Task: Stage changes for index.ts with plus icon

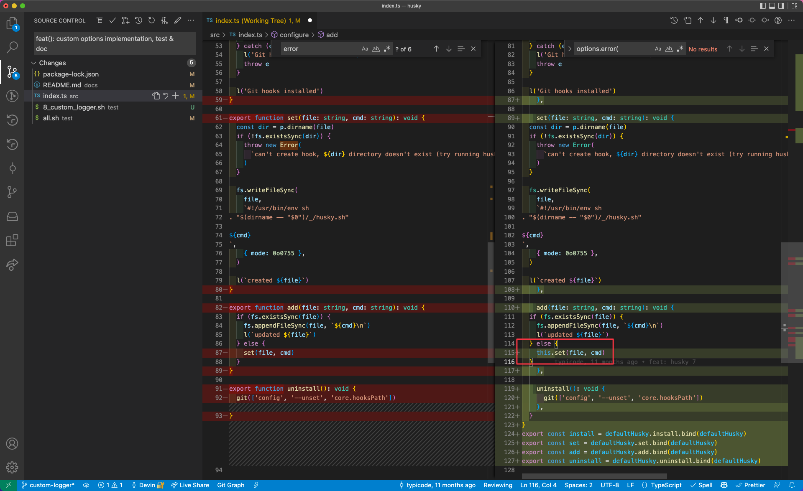Action: click(175, 96)
